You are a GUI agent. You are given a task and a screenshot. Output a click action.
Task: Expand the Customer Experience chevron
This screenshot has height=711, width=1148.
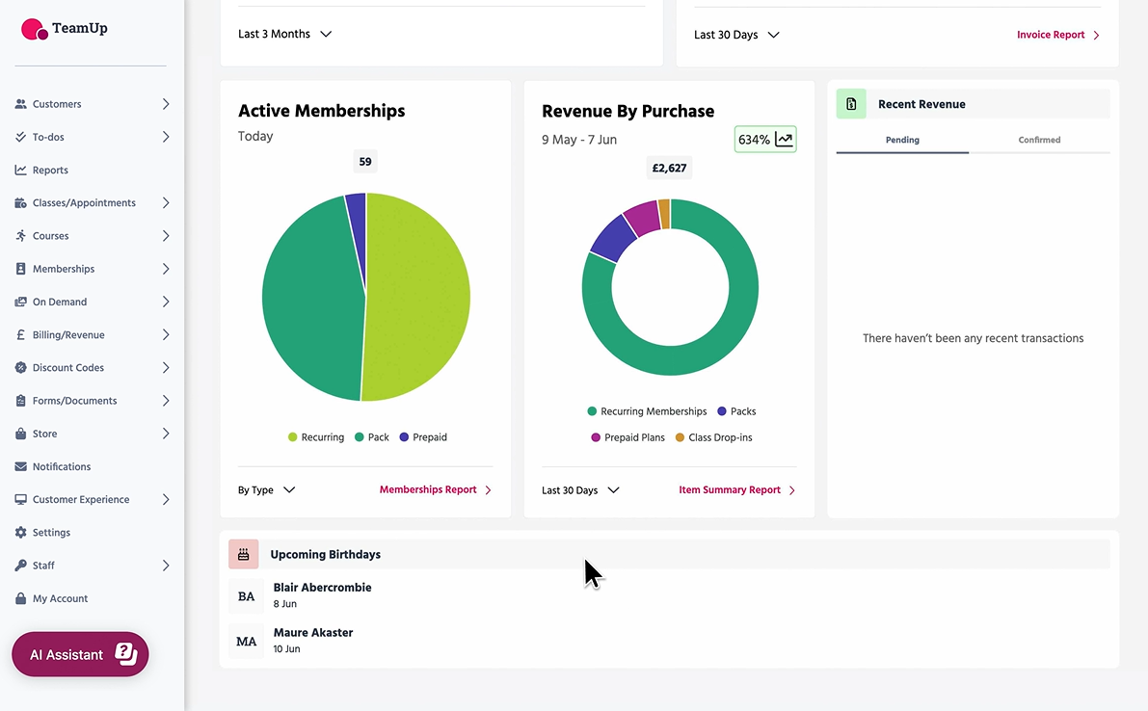(x=166, y=499)
